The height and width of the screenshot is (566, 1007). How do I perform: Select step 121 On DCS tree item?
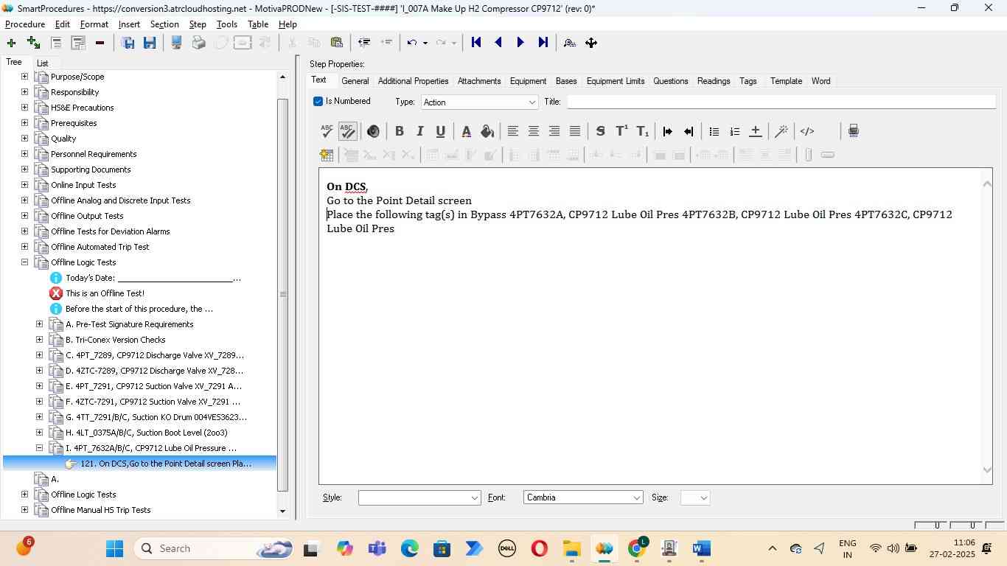(x=166, y=464)
